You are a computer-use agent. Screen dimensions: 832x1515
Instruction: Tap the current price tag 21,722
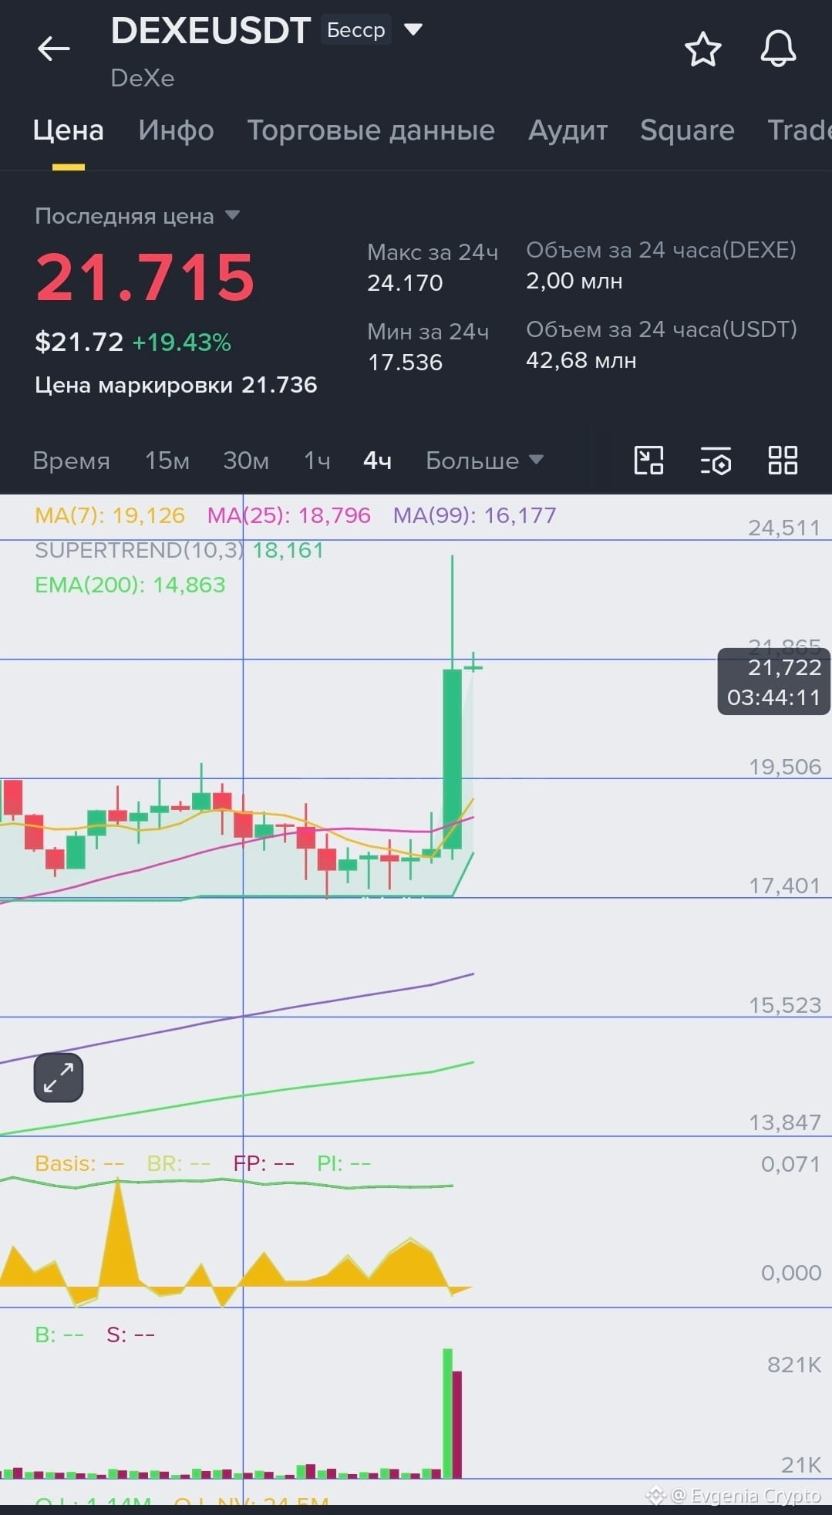(773, 682)
